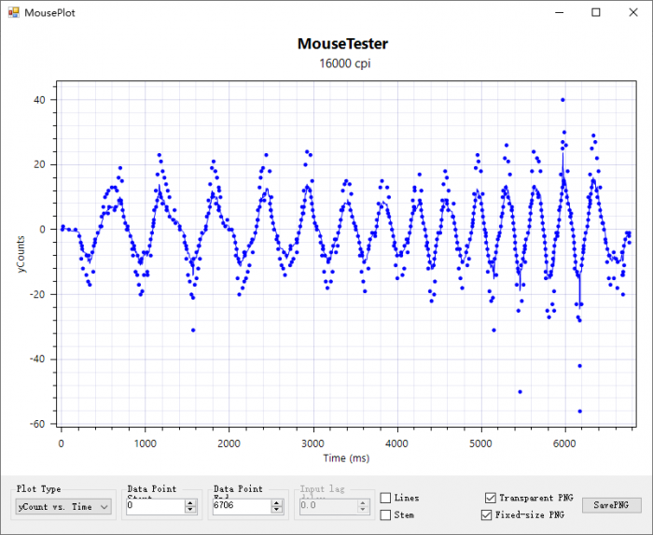Viewport: 653px width, 535px height.
Task: Increase the Data Point Start value
Action: point(190,502)
